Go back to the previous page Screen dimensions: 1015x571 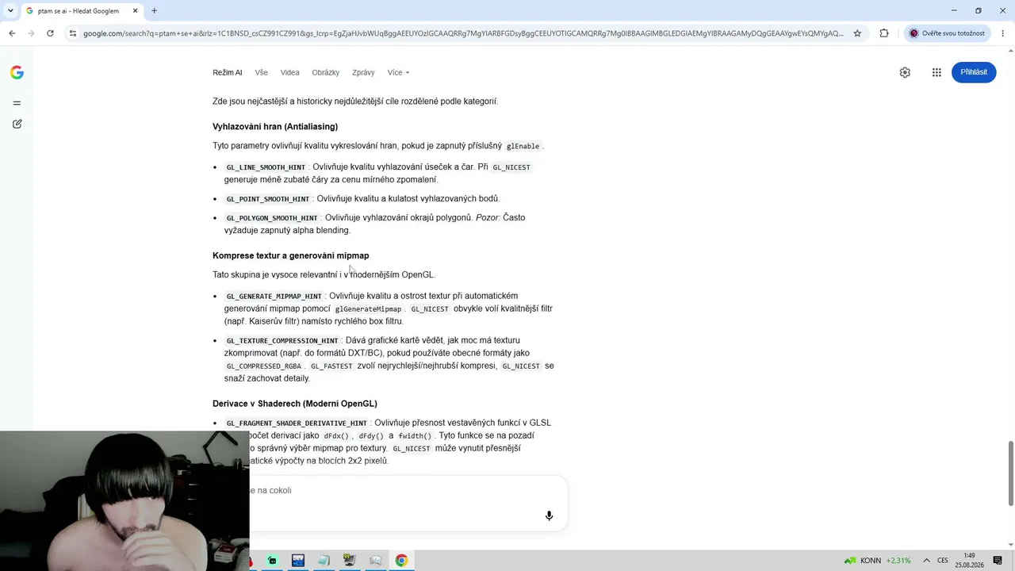(12, 33)
